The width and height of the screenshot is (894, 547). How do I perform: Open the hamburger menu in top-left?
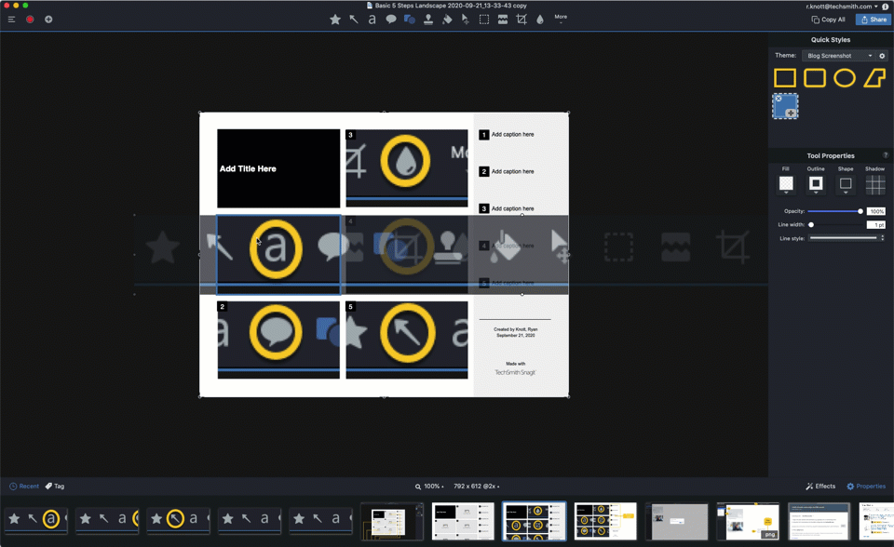[11, 20]
